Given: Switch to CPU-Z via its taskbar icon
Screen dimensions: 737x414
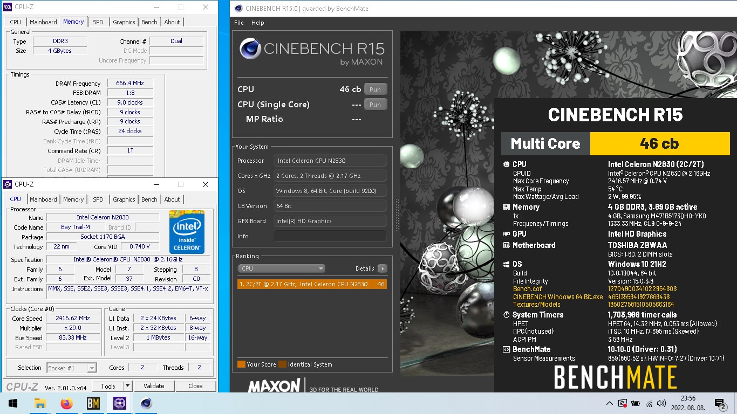Looking at the screenshot, I should coord(119,403).
